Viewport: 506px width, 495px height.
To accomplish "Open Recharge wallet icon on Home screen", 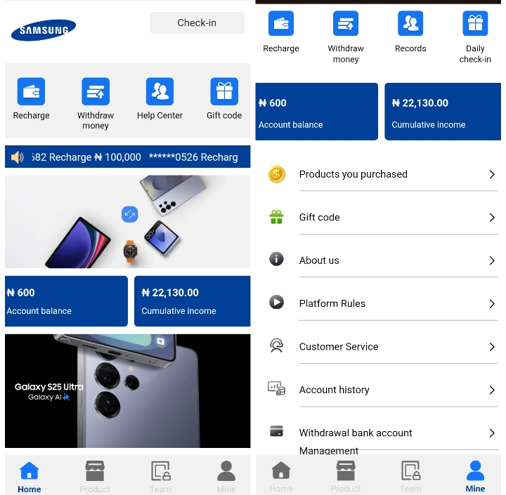I will point(31,91).
